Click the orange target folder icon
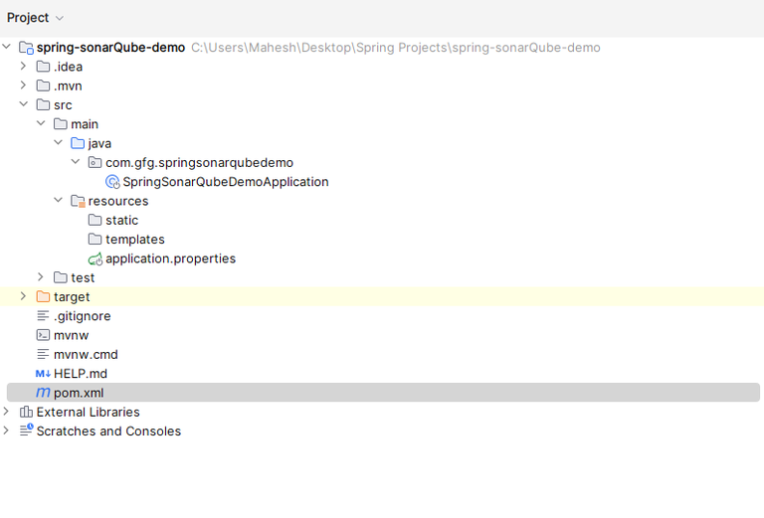Screen dimensions: 764x518 point(44,296)
